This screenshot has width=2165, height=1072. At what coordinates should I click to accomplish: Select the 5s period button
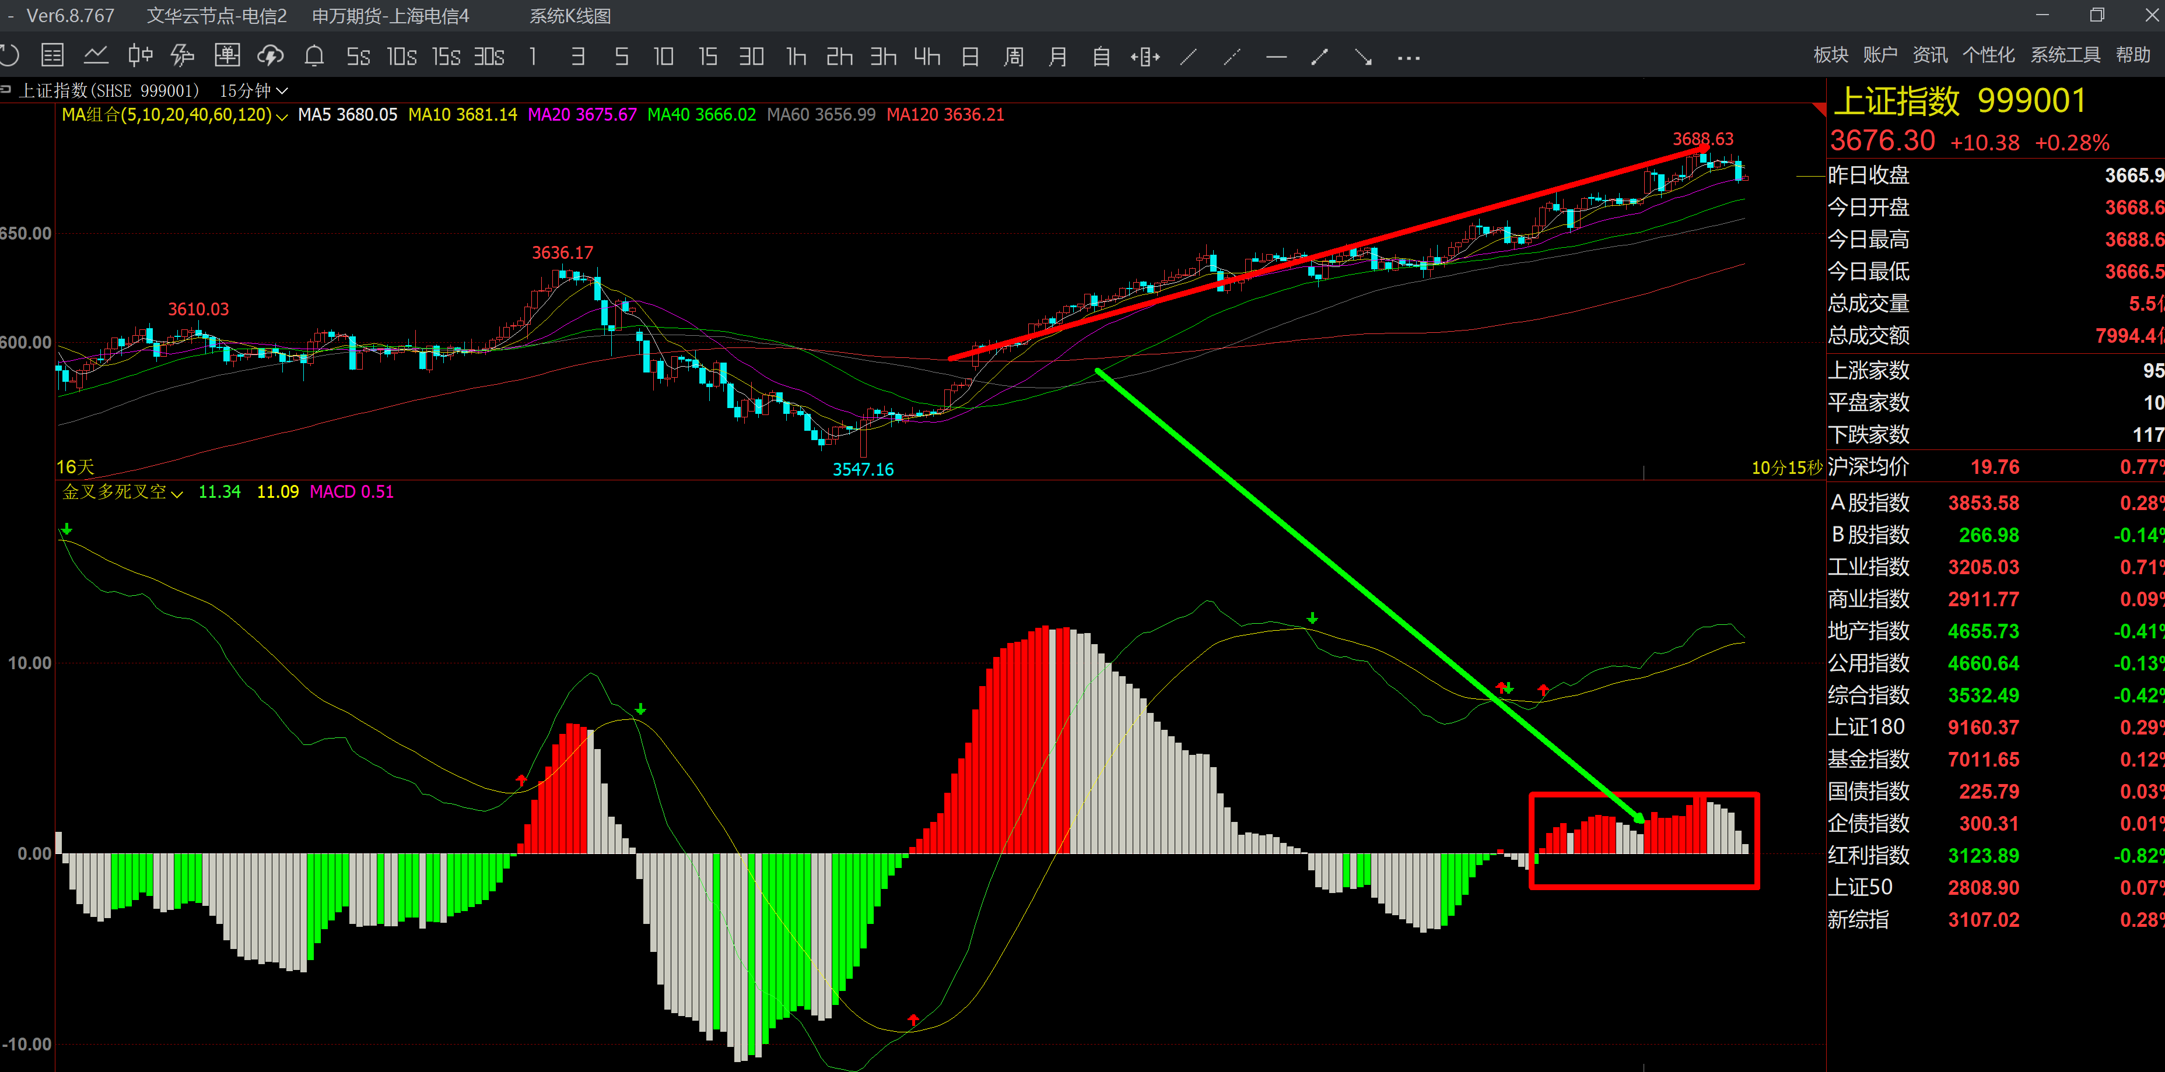click(x=358, y=57)
